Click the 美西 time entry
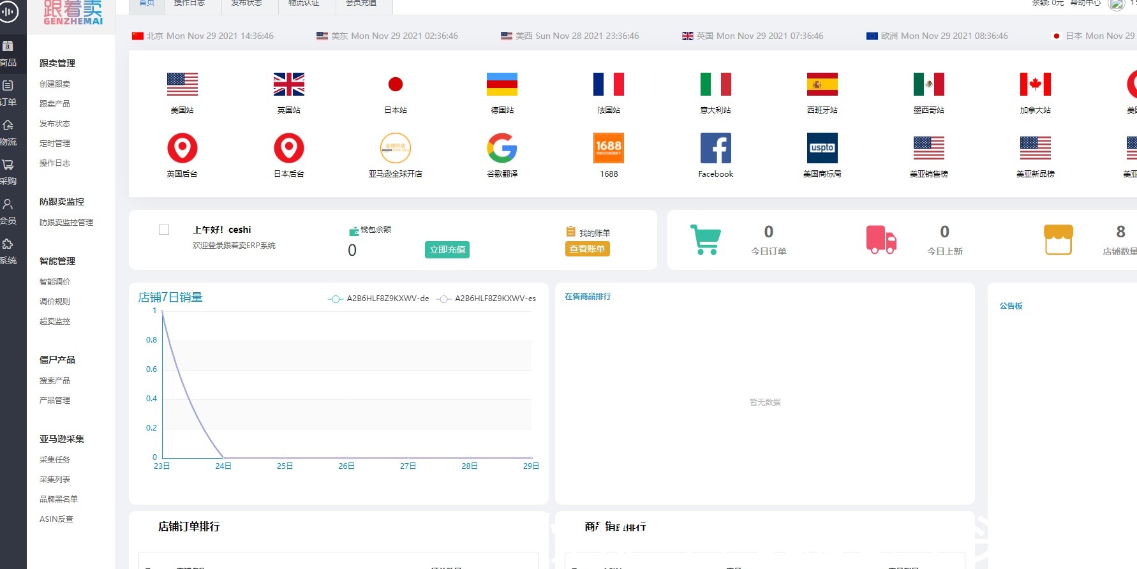The height and width of the screenshot is (569, 1137). [x=570, y=36]
